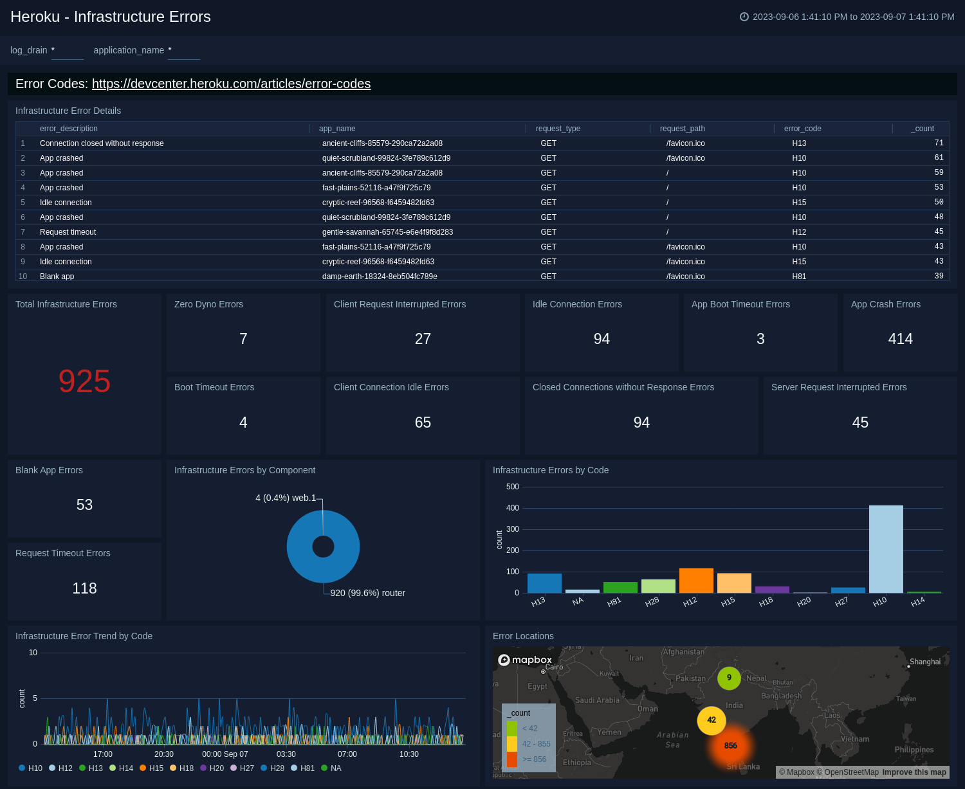Click the red 856 cluster near Sri Lanka
This screenshot has width=965, height=789.
731,746
